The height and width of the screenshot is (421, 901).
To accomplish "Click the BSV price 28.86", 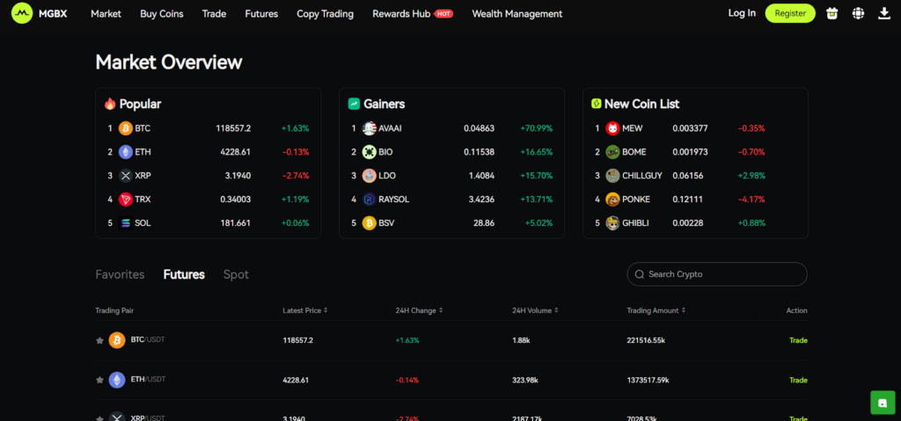I will (484, 223).
